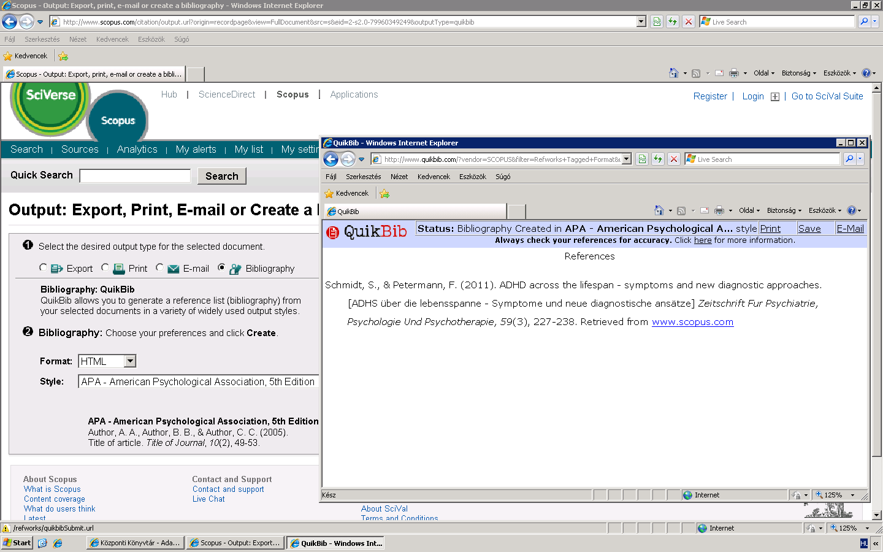Click the add to favorites star icon in the QuikBib window
The width and height of the screenshot is (883, 552).
tap(384, 193)
